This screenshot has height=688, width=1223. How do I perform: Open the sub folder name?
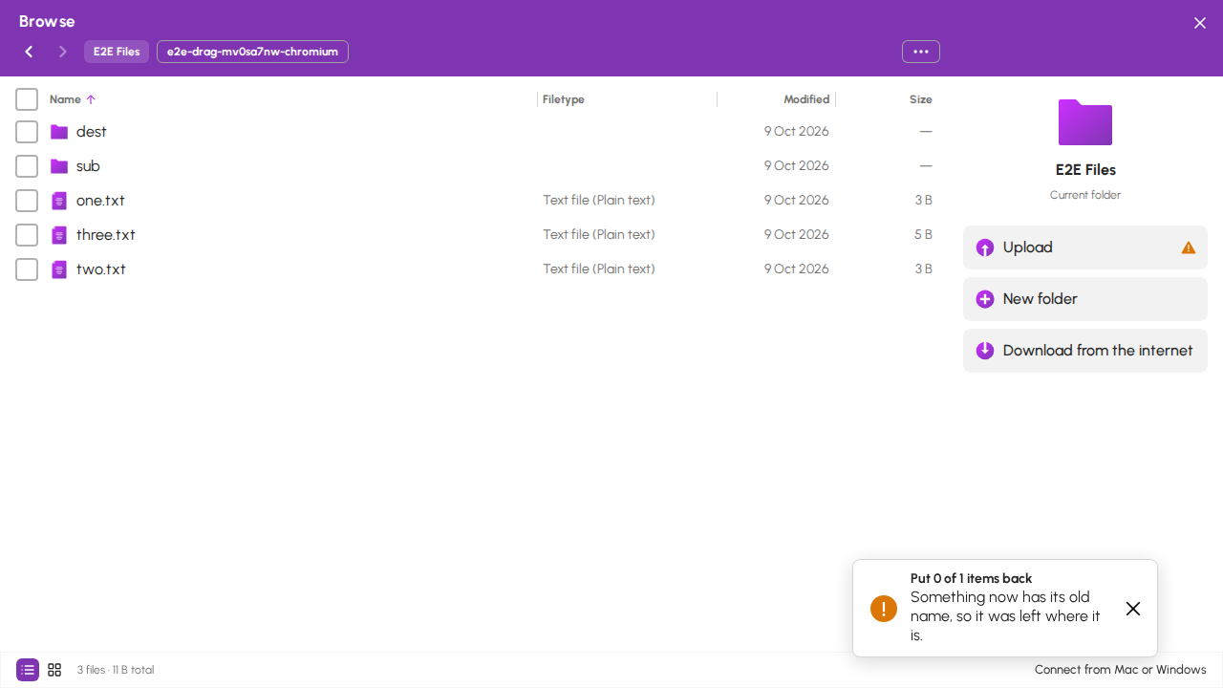pos(88,166)
